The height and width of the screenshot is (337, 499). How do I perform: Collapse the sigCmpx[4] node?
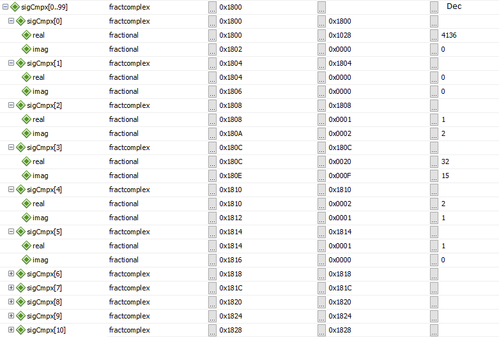point(11,190)
